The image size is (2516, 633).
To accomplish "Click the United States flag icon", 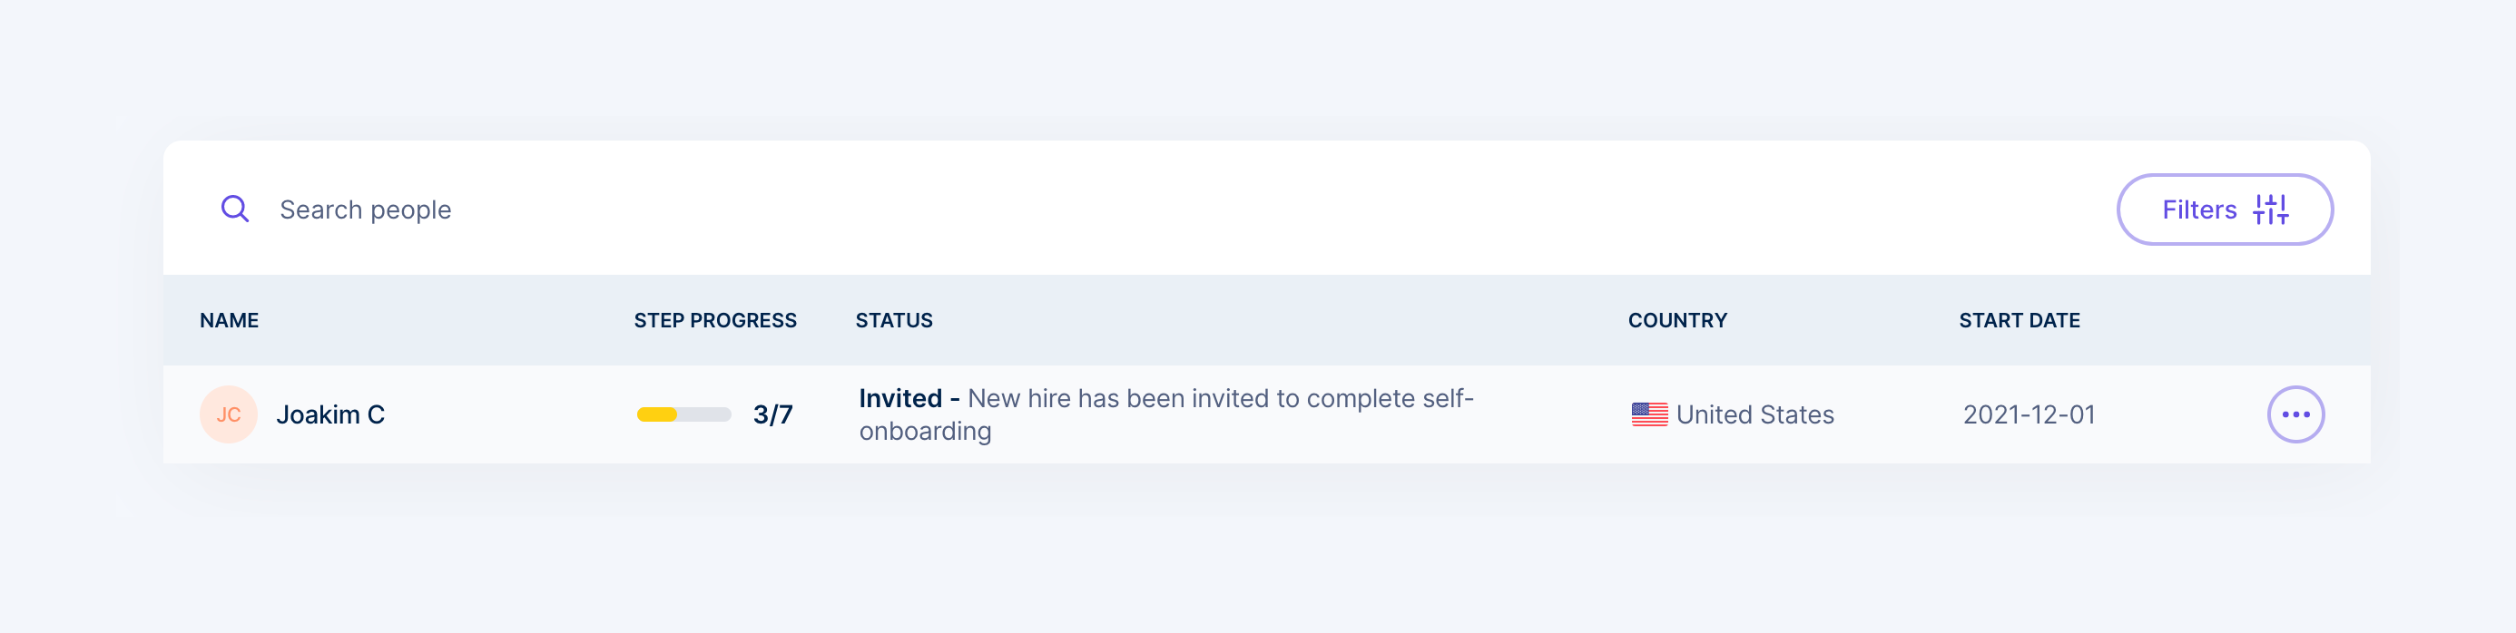I will click(x=1648, y=414).
